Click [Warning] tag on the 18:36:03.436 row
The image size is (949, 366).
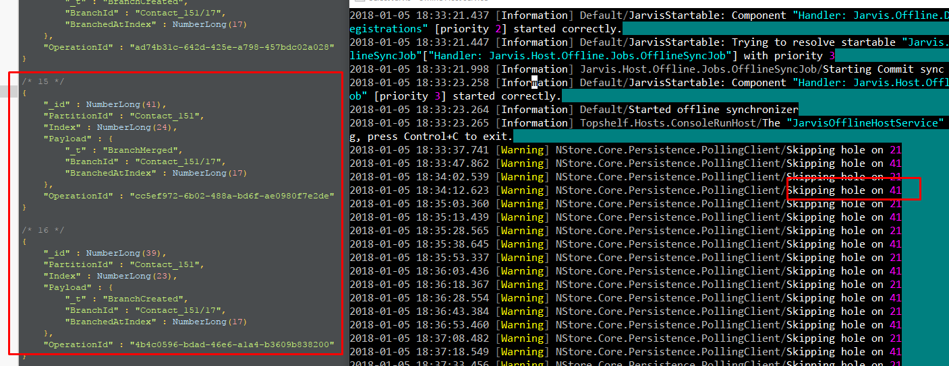523,270
